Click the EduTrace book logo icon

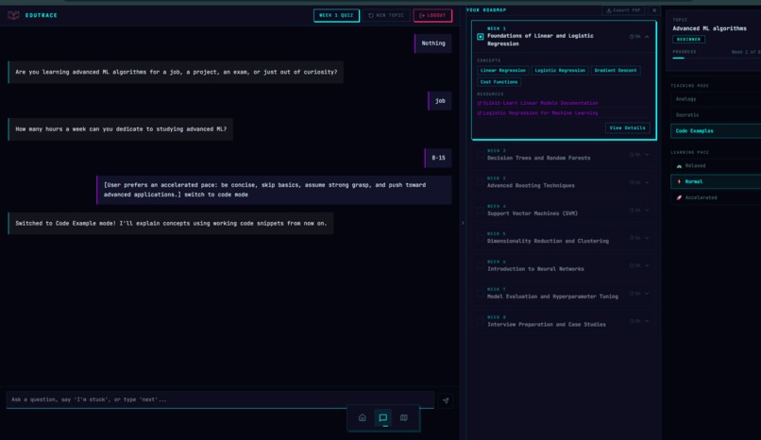[13, 15]
